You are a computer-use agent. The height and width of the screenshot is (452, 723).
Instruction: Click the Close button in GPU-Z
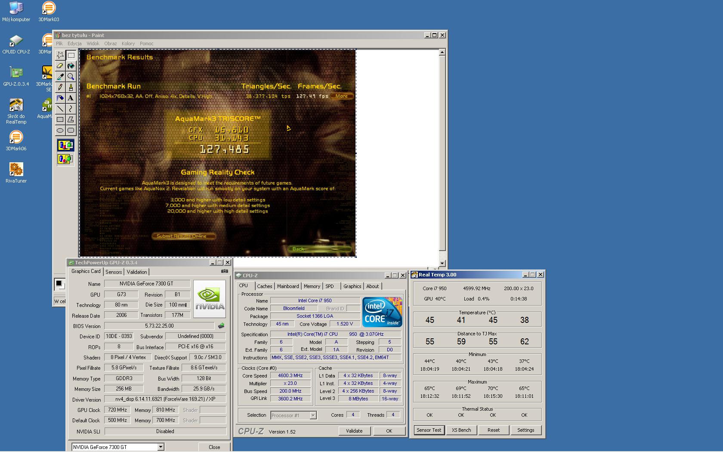214,447
